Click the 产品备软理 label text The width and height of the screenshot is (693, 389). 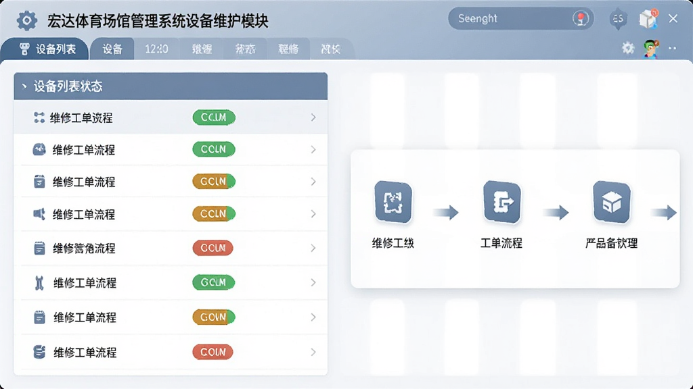[611, 243]
